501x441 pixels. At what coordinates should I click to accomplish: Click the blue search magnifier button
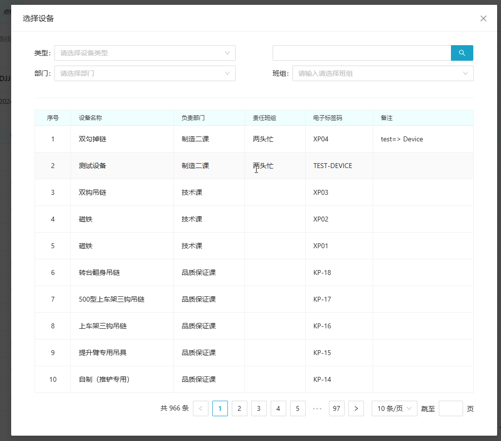pos(462,53)
